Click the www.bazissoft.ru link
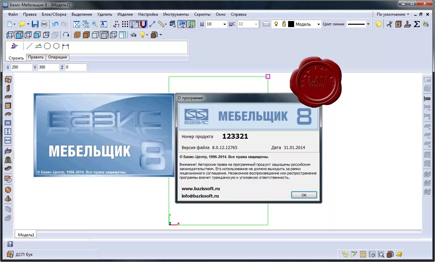This screenshot has height=262, width=435. 201,189
